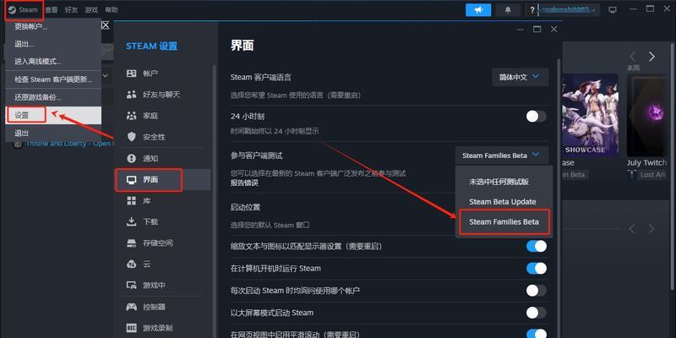
Task: Click the 通知 alert icon
Action: (131, 158)
